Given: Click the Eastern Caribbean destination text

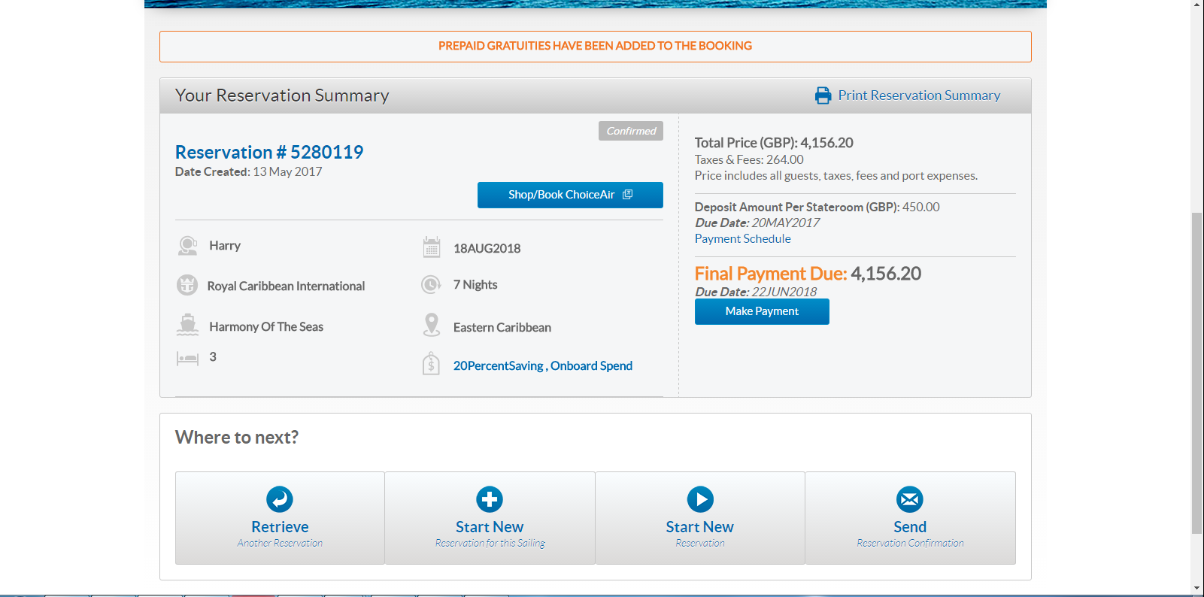Looking at the screenshot, I should (502, 328).
